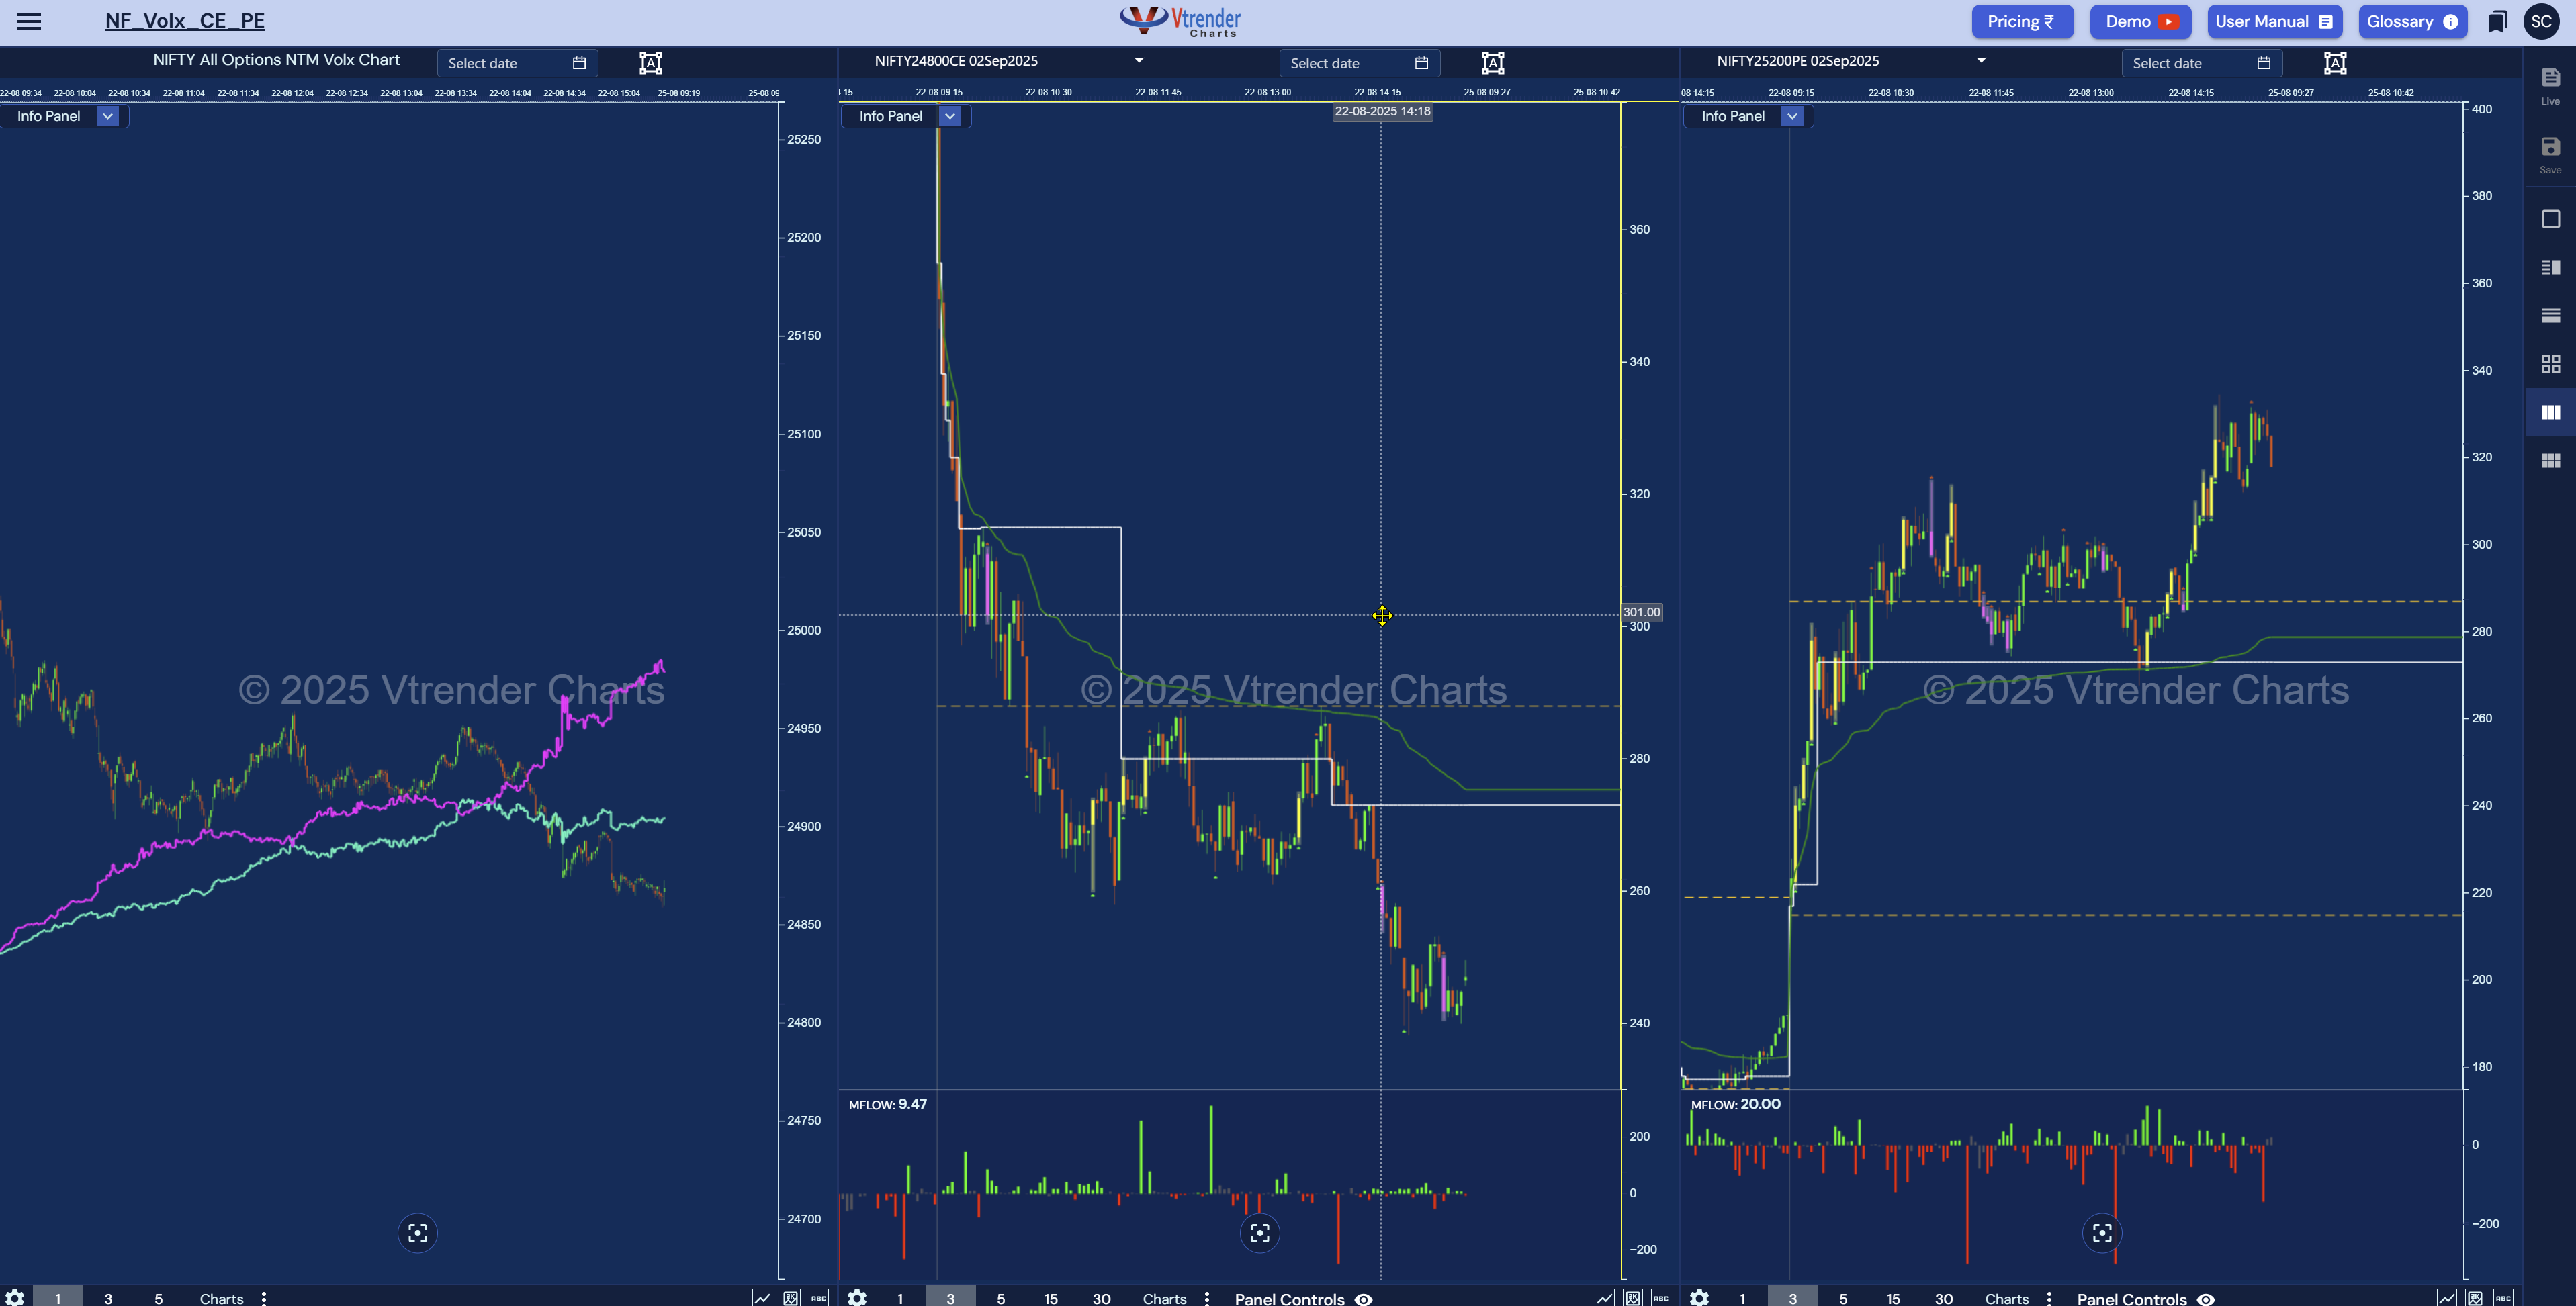This screenshot has height=1306, width=2576.
Task: Select the single-panel layout icon
Action: tap(2550, 219)
